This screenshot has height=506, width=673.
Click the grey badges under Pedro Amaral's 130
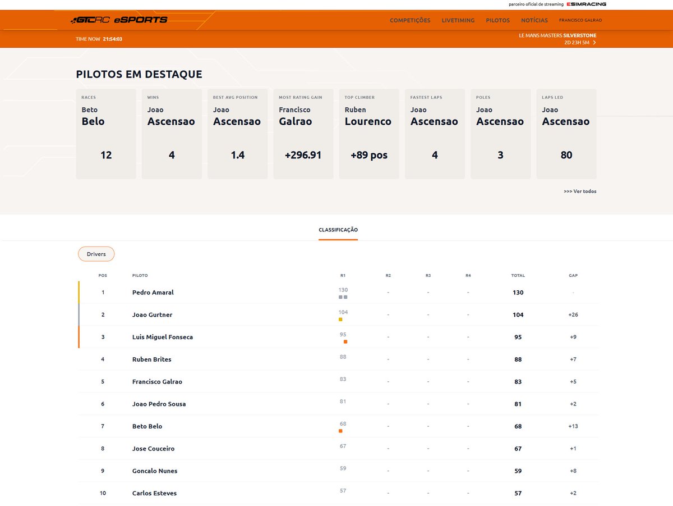343,297
